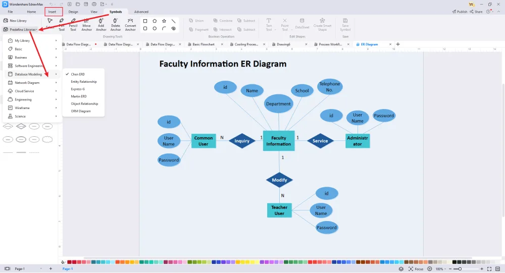Open the Design ribbon tab
Image resolution: width=505 pixels, height=273 pixels.
[73, 12]
